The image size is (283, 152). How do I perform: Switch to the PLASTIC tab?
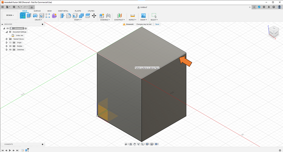click(x=78, y=11)
